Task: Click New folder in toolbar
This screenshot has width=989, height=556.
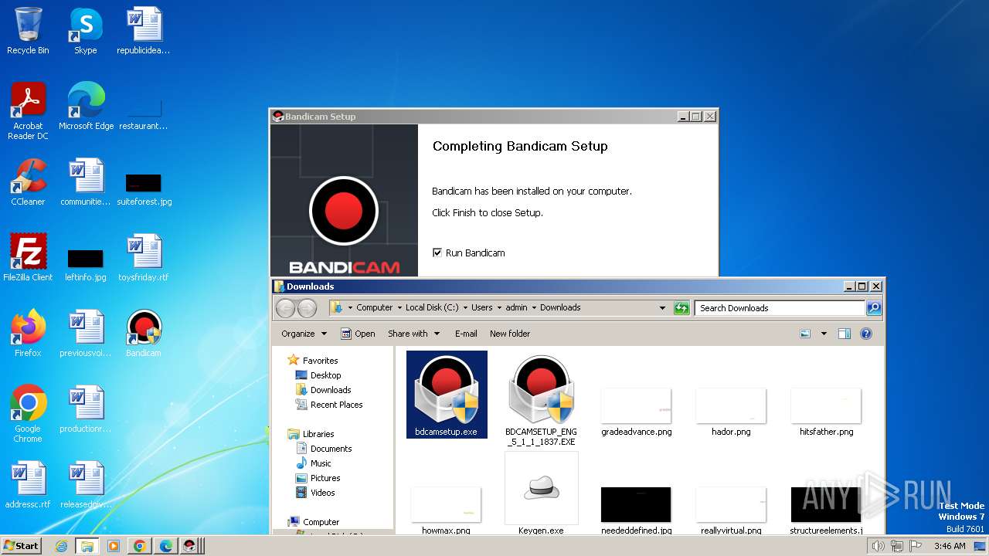Action: [x=510, y=334]
